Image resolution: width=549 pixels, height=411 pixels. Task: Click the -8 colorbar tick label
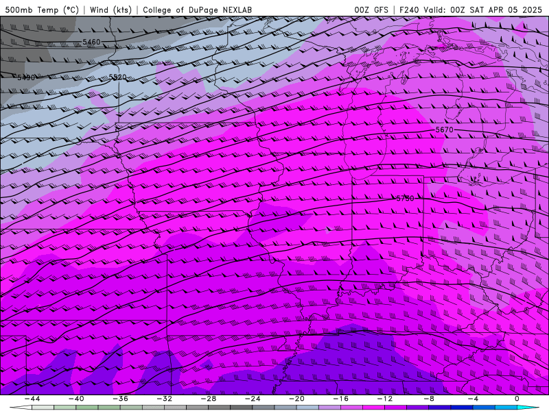pos(429,399)
